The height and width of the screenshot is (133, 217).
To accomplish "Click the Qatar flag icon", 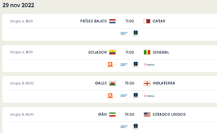I will [147, 21].
